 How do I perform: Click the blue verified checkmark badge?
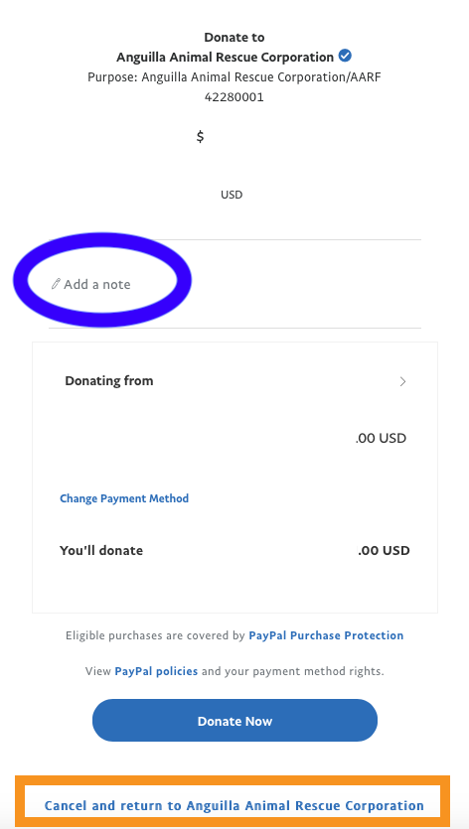[345, 56]
